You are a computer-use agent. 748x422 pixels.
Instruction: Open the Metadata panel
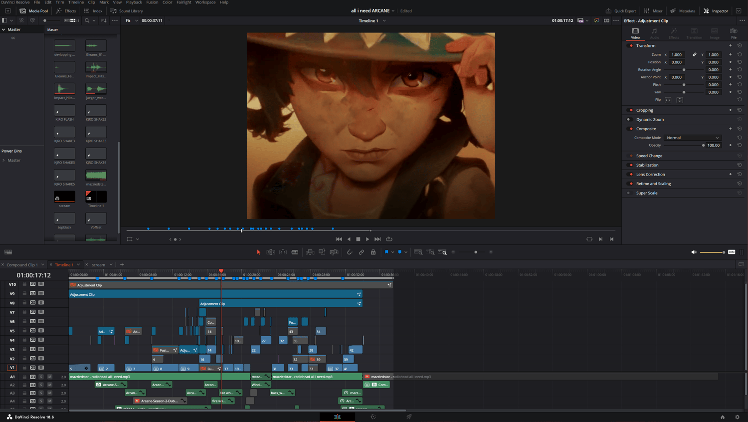click(x=683, y=10)
